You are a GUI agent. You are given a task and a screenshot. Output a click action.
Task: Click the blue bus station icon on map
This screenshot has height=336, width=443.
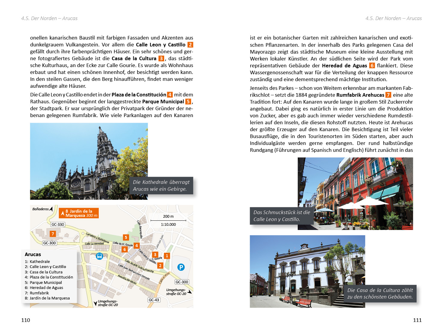pos(99,256)
